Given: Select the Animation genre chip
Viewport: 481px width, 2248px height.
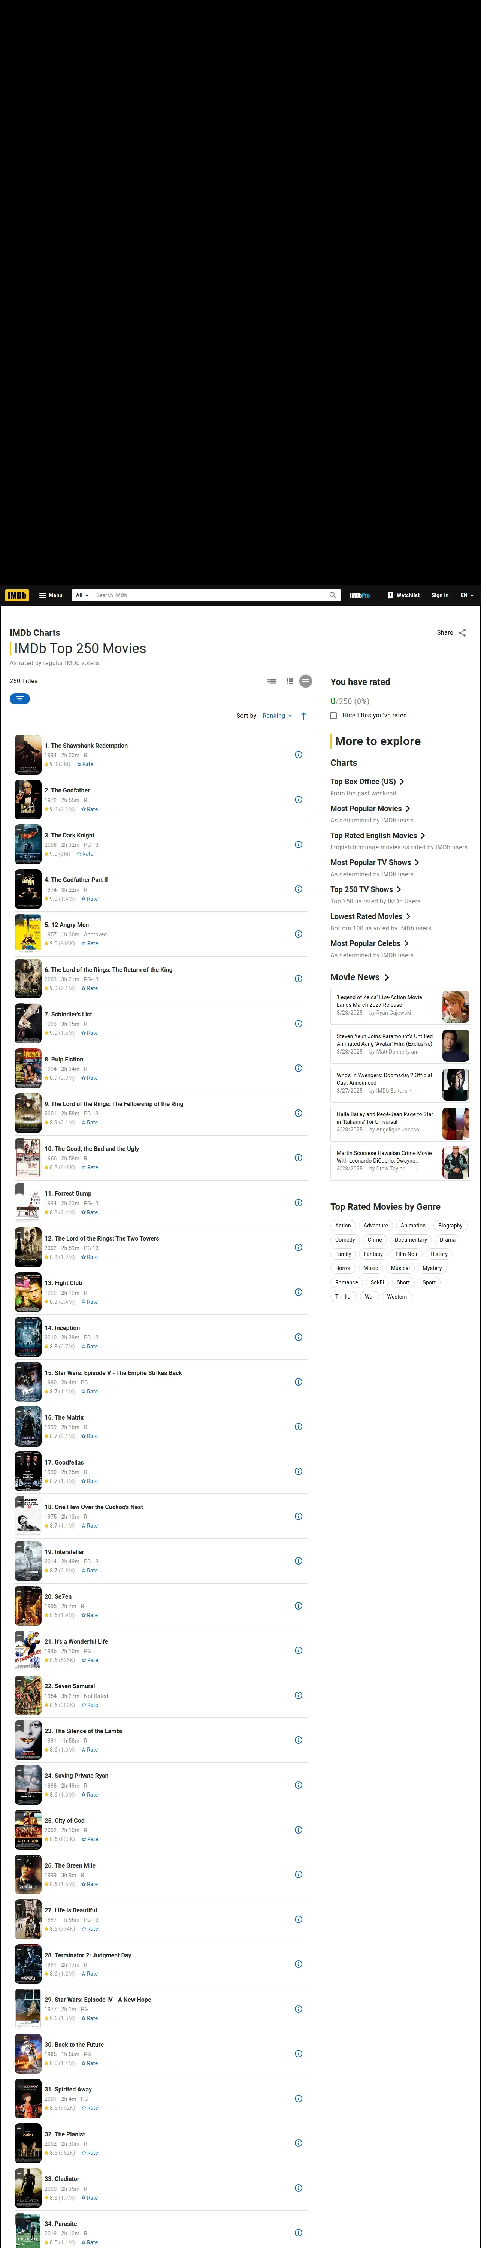Looking at the screenshot, I should (413, 1225).
